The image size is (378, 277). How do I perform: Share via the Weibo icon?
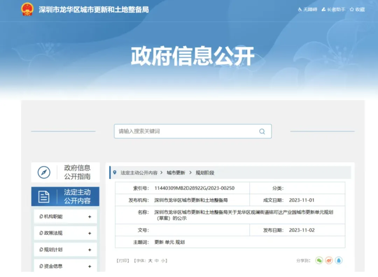tap(329, 260)
